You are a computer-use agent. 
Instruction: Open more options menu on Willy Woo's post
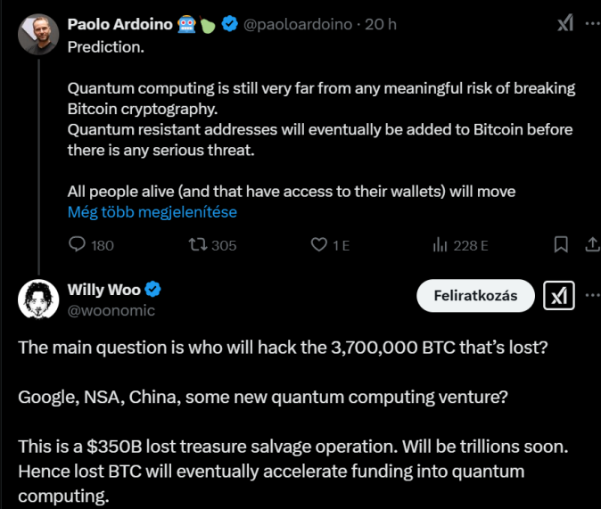(592, 295)
